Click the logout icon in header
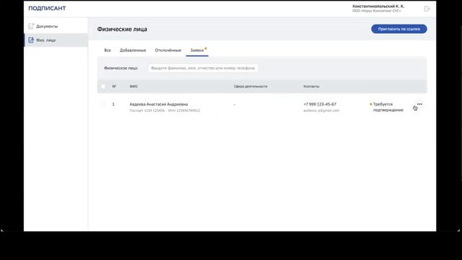This screenshot has height=260, width=462. [x=427, y=9]
